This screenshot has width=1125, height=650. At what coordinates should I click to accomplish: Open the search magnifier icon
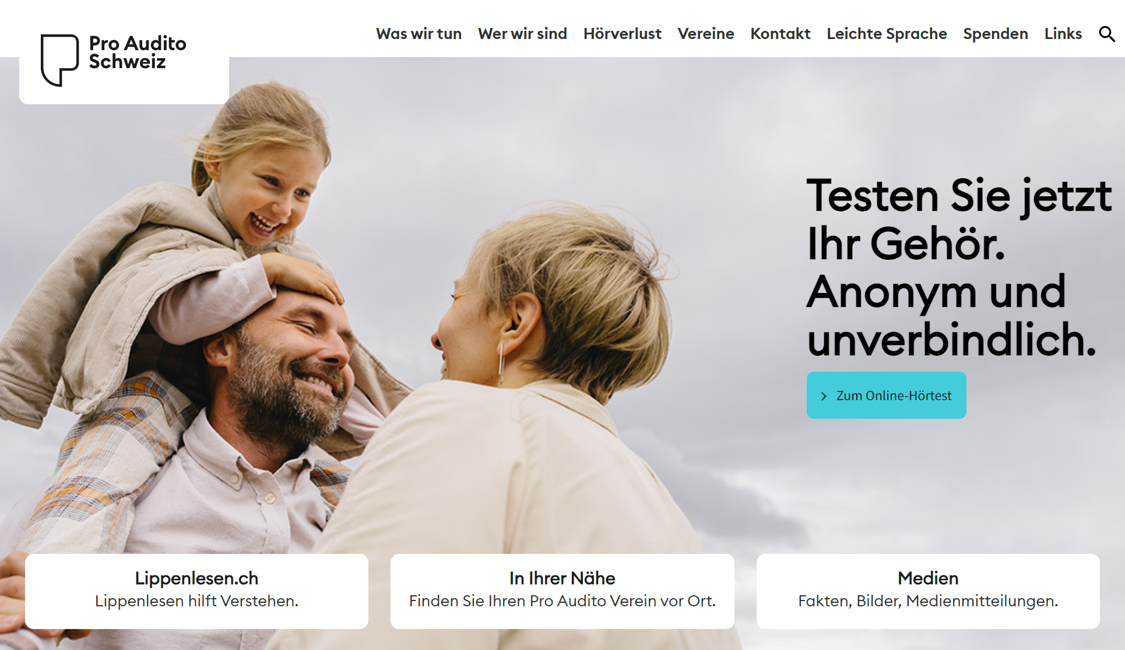[1107, 34]
